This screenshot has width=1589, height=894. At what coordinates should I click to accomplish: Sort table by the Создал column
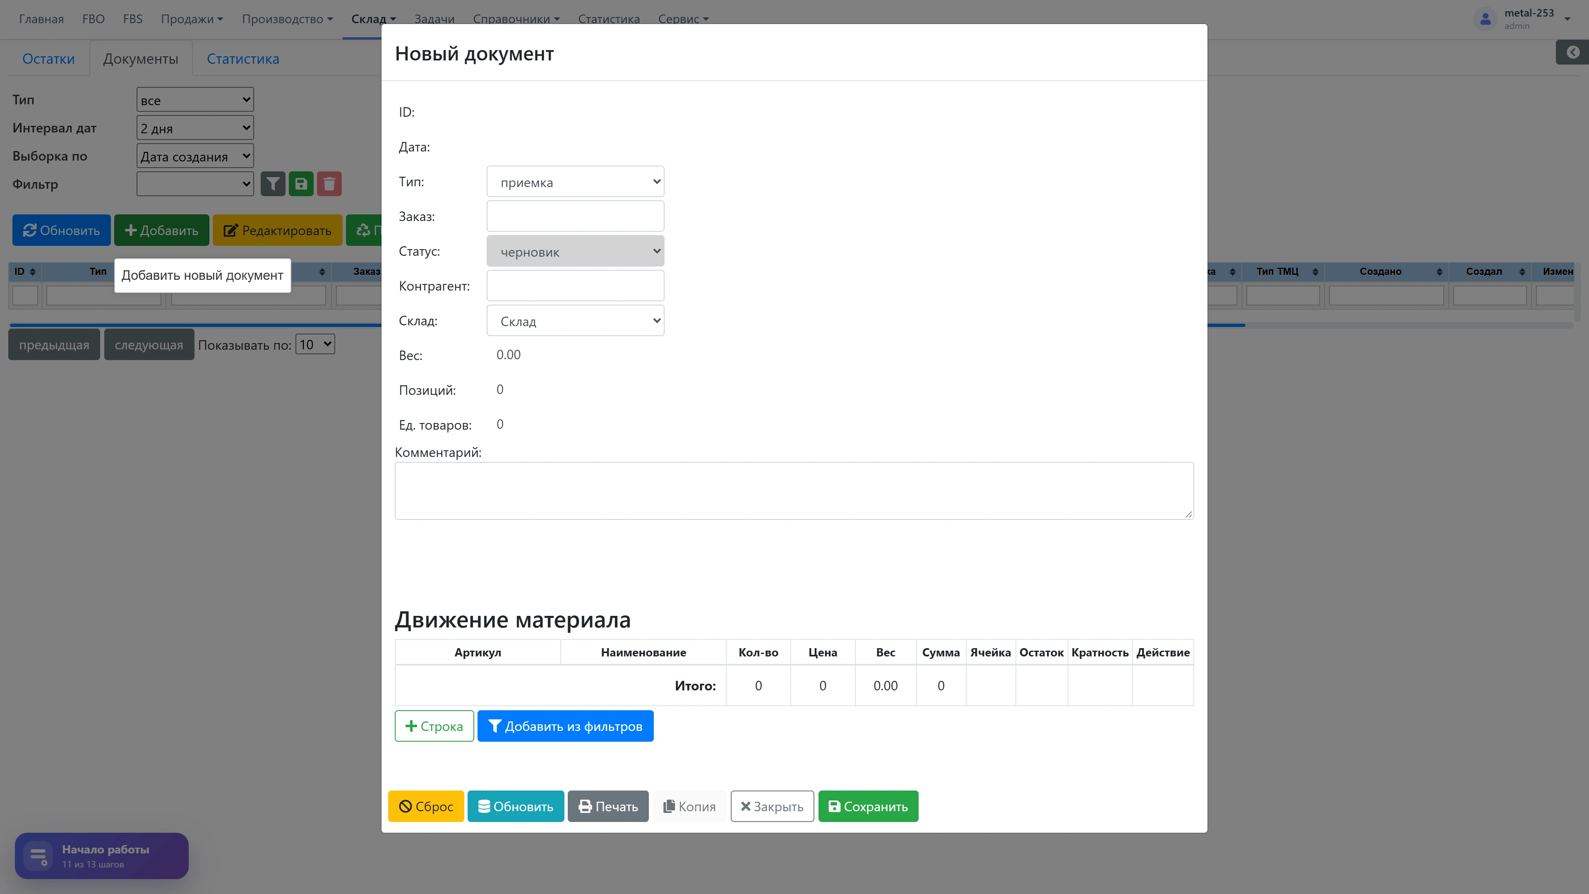click(1490, 272)
